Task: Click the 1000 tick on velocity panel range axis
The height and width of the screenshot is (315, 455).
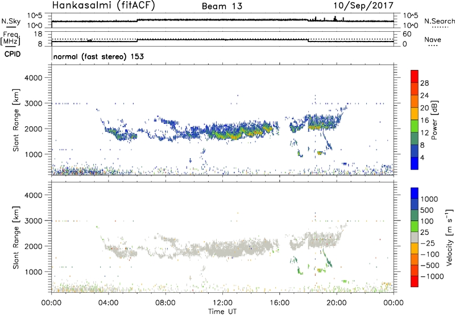Action: click(34, 272)
